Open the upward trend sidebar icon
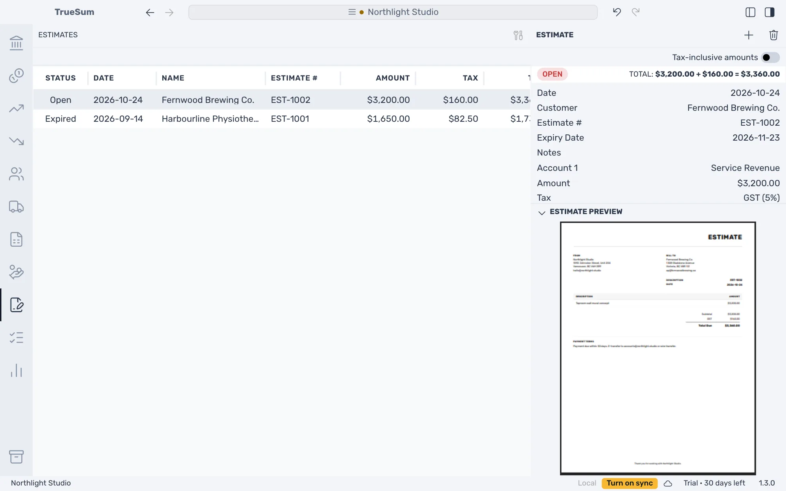 coord(16,108)
